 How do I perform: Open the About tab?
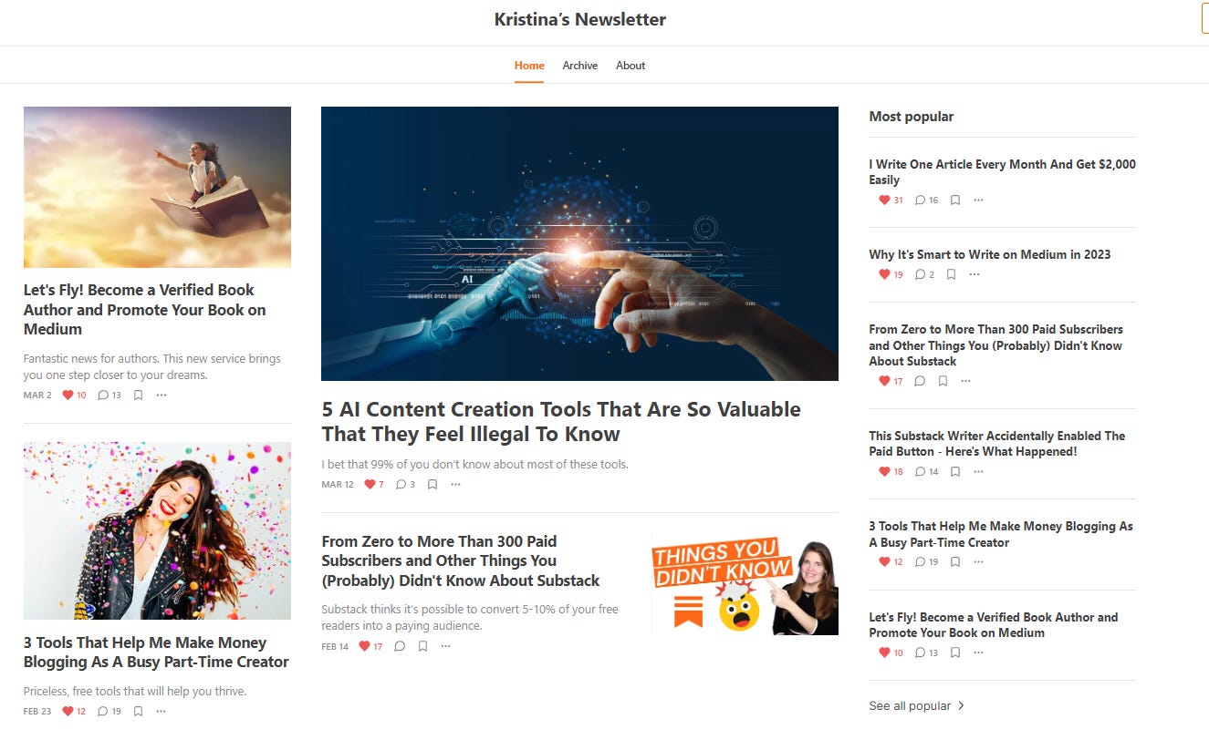tap(631, 66)
